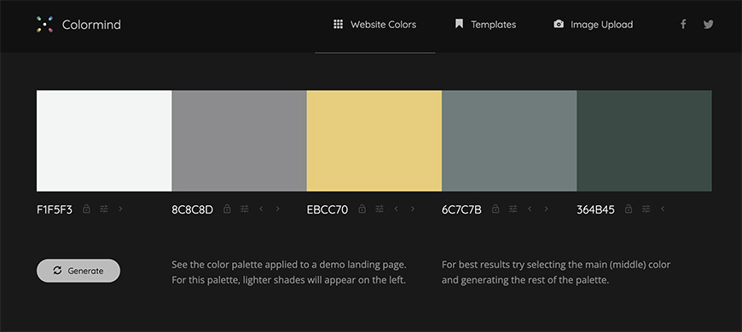The width and height of the screenshot is (742, 332).
Task: Click the 8C8C8D hex code text
Action: coord(192,209)
